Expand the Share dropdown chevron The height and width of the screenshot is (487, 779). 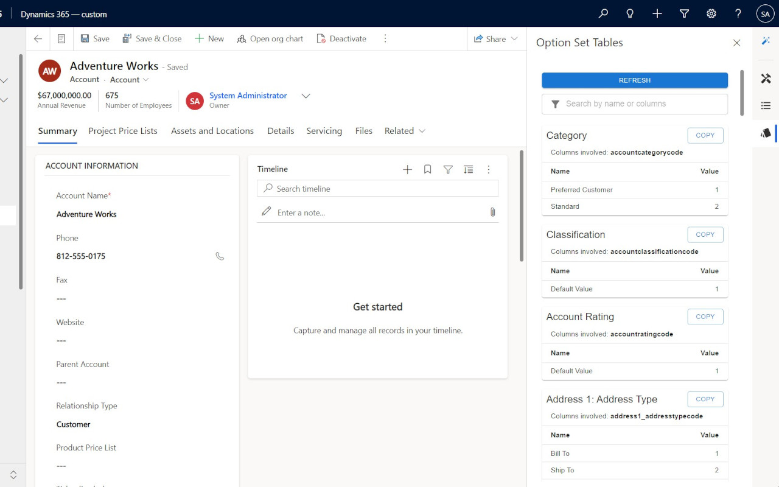[x=515, y=38]
